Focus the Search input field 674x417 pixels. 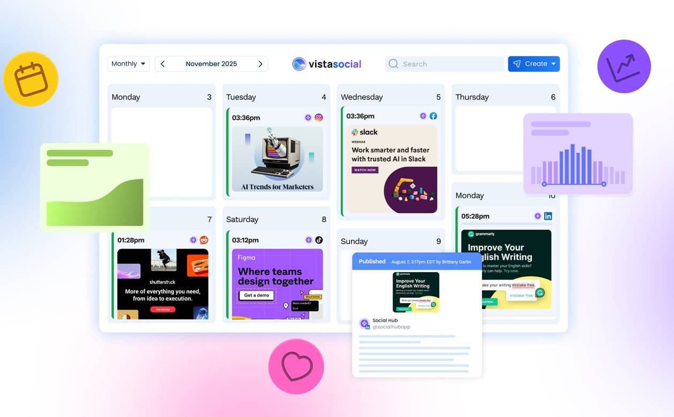pyautogui.click(x=445, y=64)
